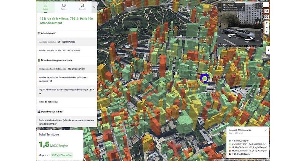This screenshot has width=306, height=161.
Task: Switch to the Index tab
Action: 45,7
